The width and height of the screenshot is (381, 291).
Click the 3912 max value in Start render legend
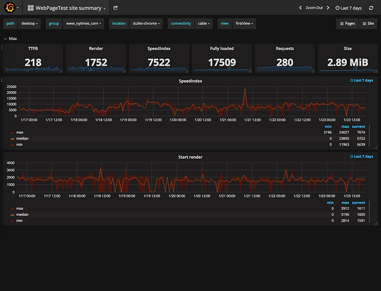point(345,208)
